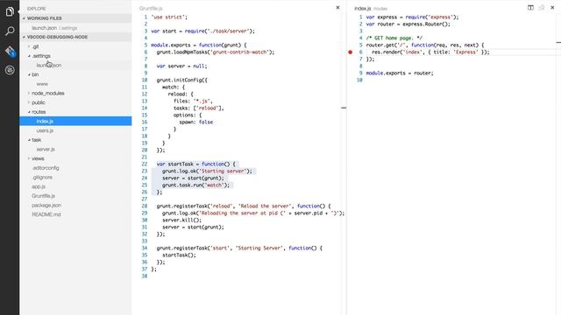Click express.Router() on index.js line 2

[426, 24]
